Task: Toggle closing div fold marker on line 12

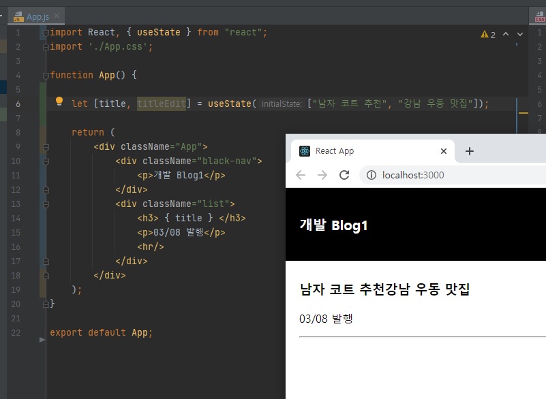Action: click(46, 190)
